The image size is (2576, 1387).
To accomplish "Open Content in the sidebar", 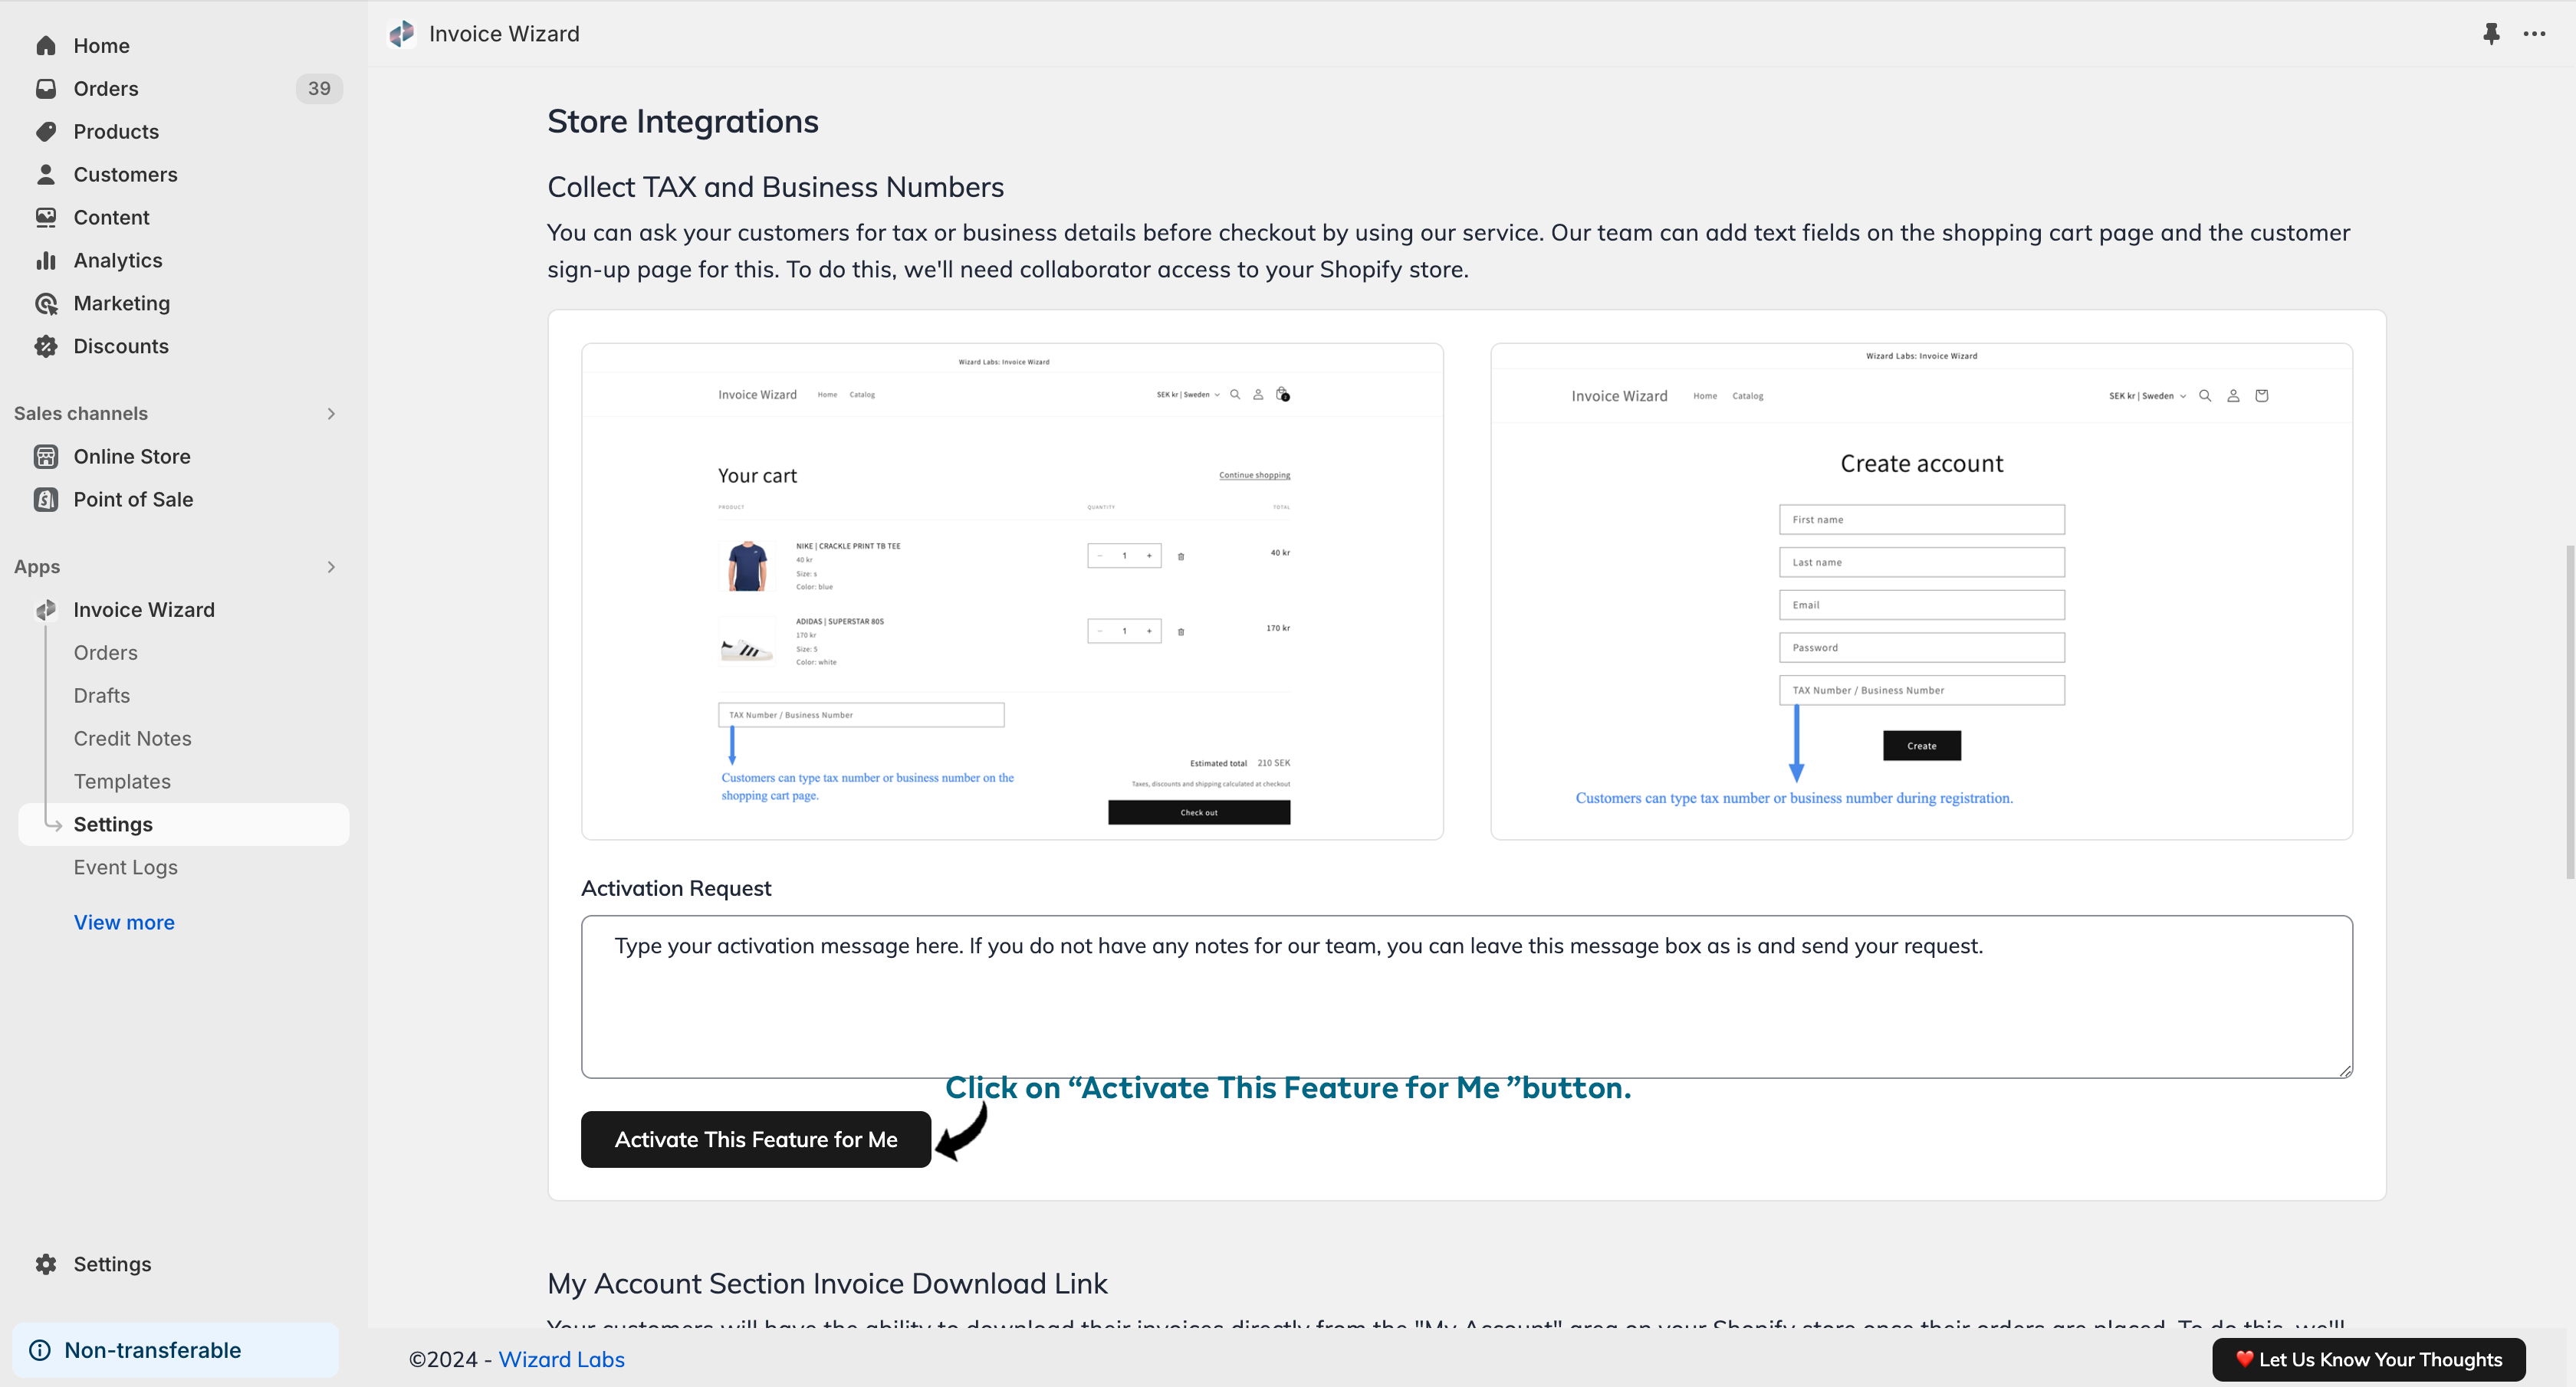I will 112,218.
